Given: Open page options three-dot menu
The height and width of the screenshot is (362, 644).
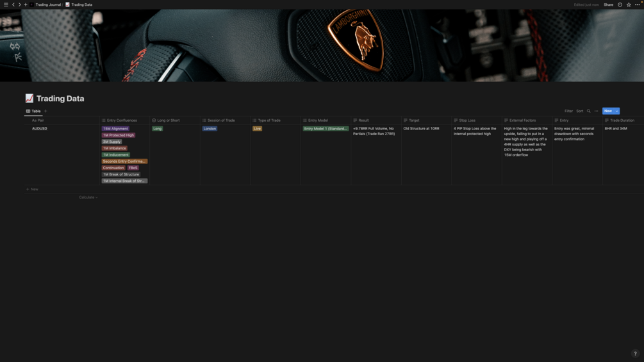Looking at the screenshot, I should click(638, 4).
